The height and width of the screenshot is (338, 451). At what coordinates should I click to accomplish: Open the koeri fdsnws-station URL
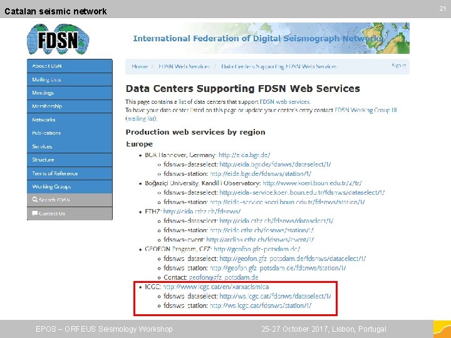pyautogui.click(x=288, y=202)
